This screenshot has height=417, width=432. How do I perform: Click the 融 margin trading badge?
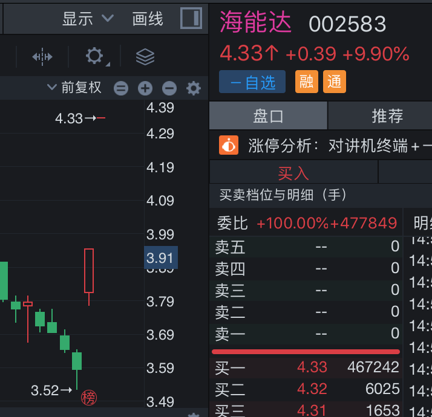307,82
